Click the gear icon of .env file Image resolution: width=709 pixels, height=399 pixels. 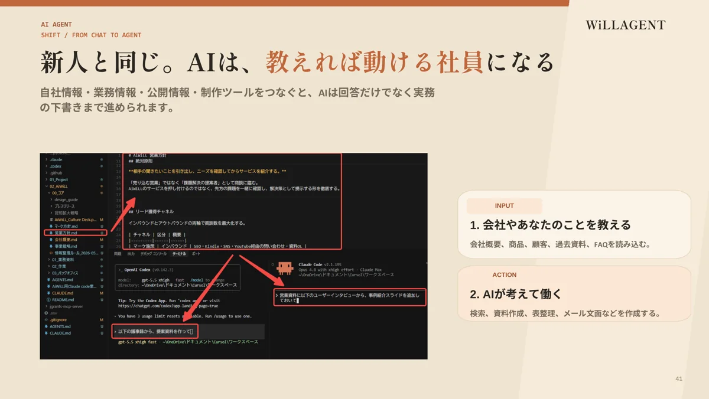point(46,313)
